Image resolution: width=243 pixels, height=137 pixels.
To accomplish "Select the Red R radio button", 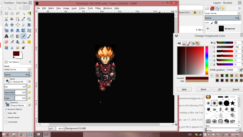I will tap(212, 56).
